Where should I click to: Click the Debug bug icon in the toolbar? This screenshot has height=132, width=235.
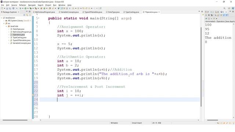(x=21, y=8)
